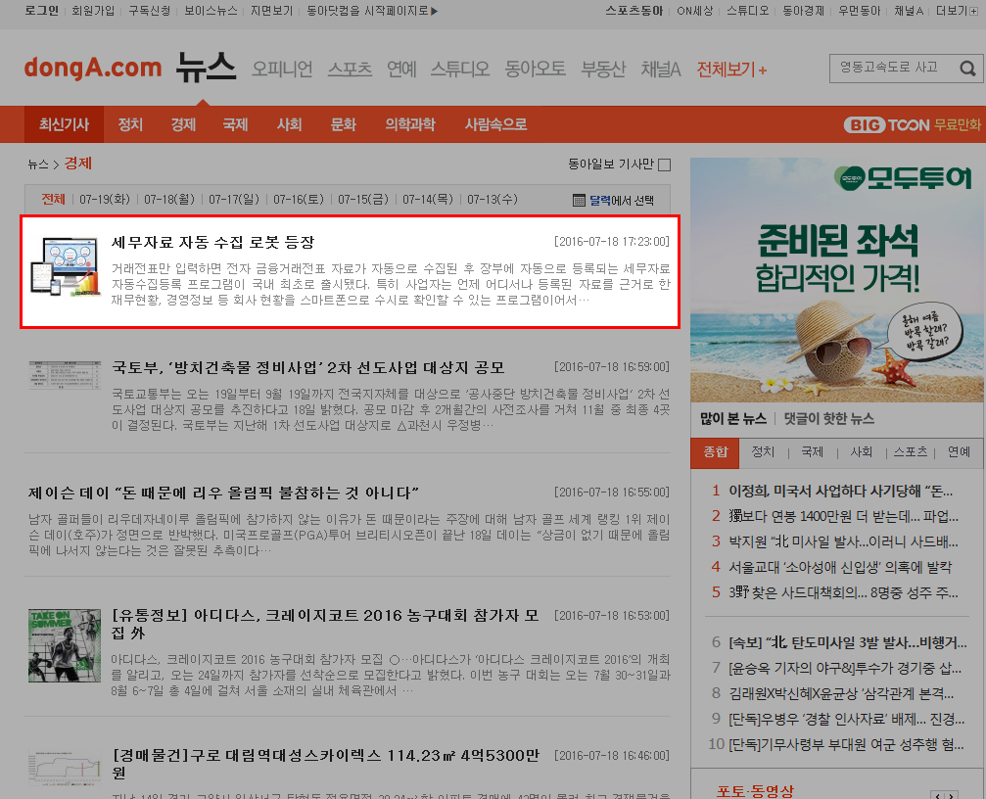The image size is (986, 799).
Task: Click the previous arrow in 포토·동영상
Action: click(x=937, y=797)
